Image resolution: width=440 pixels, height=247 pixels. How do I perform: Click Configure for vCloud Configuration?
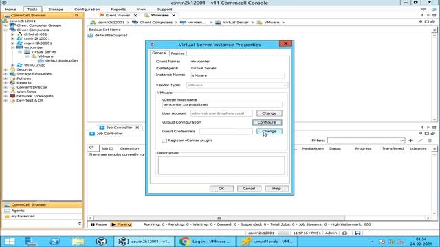click(267, 122)
